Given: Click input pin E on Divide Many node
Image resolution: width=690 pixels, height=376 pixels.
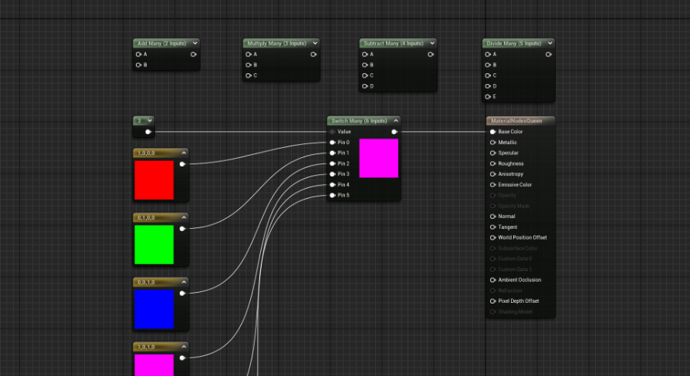Looking at the screenshot, I should (x=487, y=97).
